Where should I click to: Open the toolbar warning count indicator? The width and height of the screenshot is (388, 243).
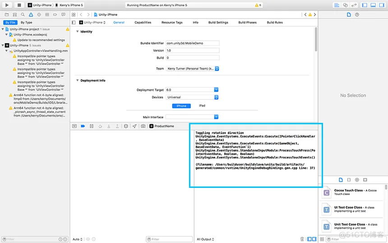(x=258, y=5)
